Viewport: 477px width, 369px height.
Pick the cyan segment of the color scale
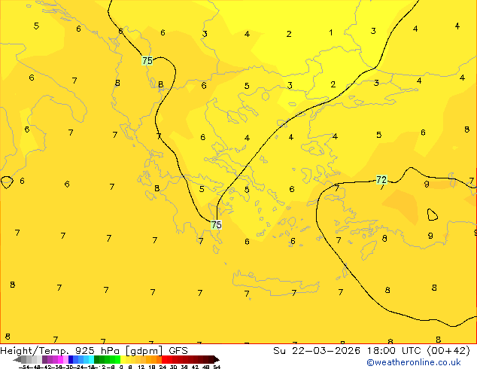89,359
